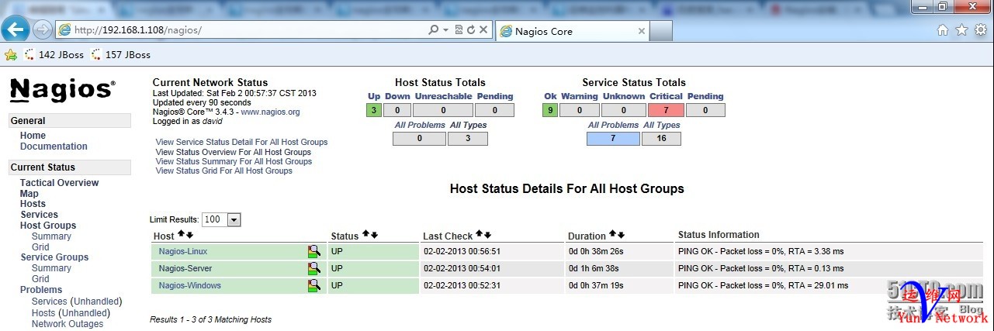Go back with browser back arrow
This screenshot has width=994, height=331.
pos(16,29)
